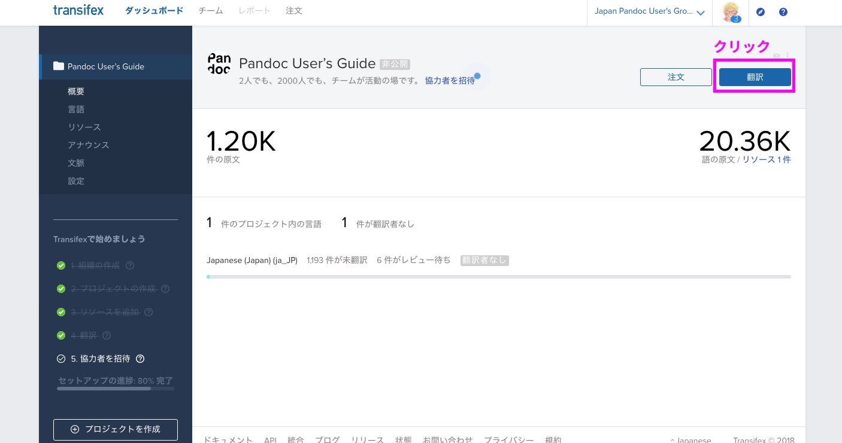Open the 規約 footer link
The image size is (842, 443).
pos(553,440)
